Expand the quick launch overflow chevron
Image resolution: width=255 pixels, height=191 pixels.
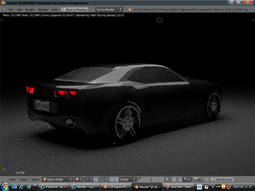point(35,185)
